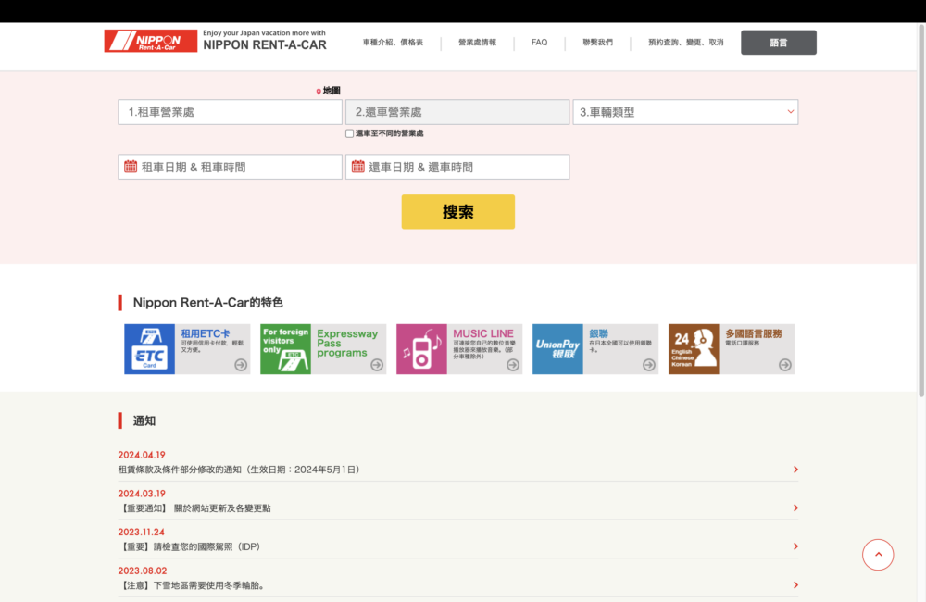This screenshot has width=926, height=602.
Task: Click the Nippon Rent-A-Car logo
Action: (x=150, y=42)
